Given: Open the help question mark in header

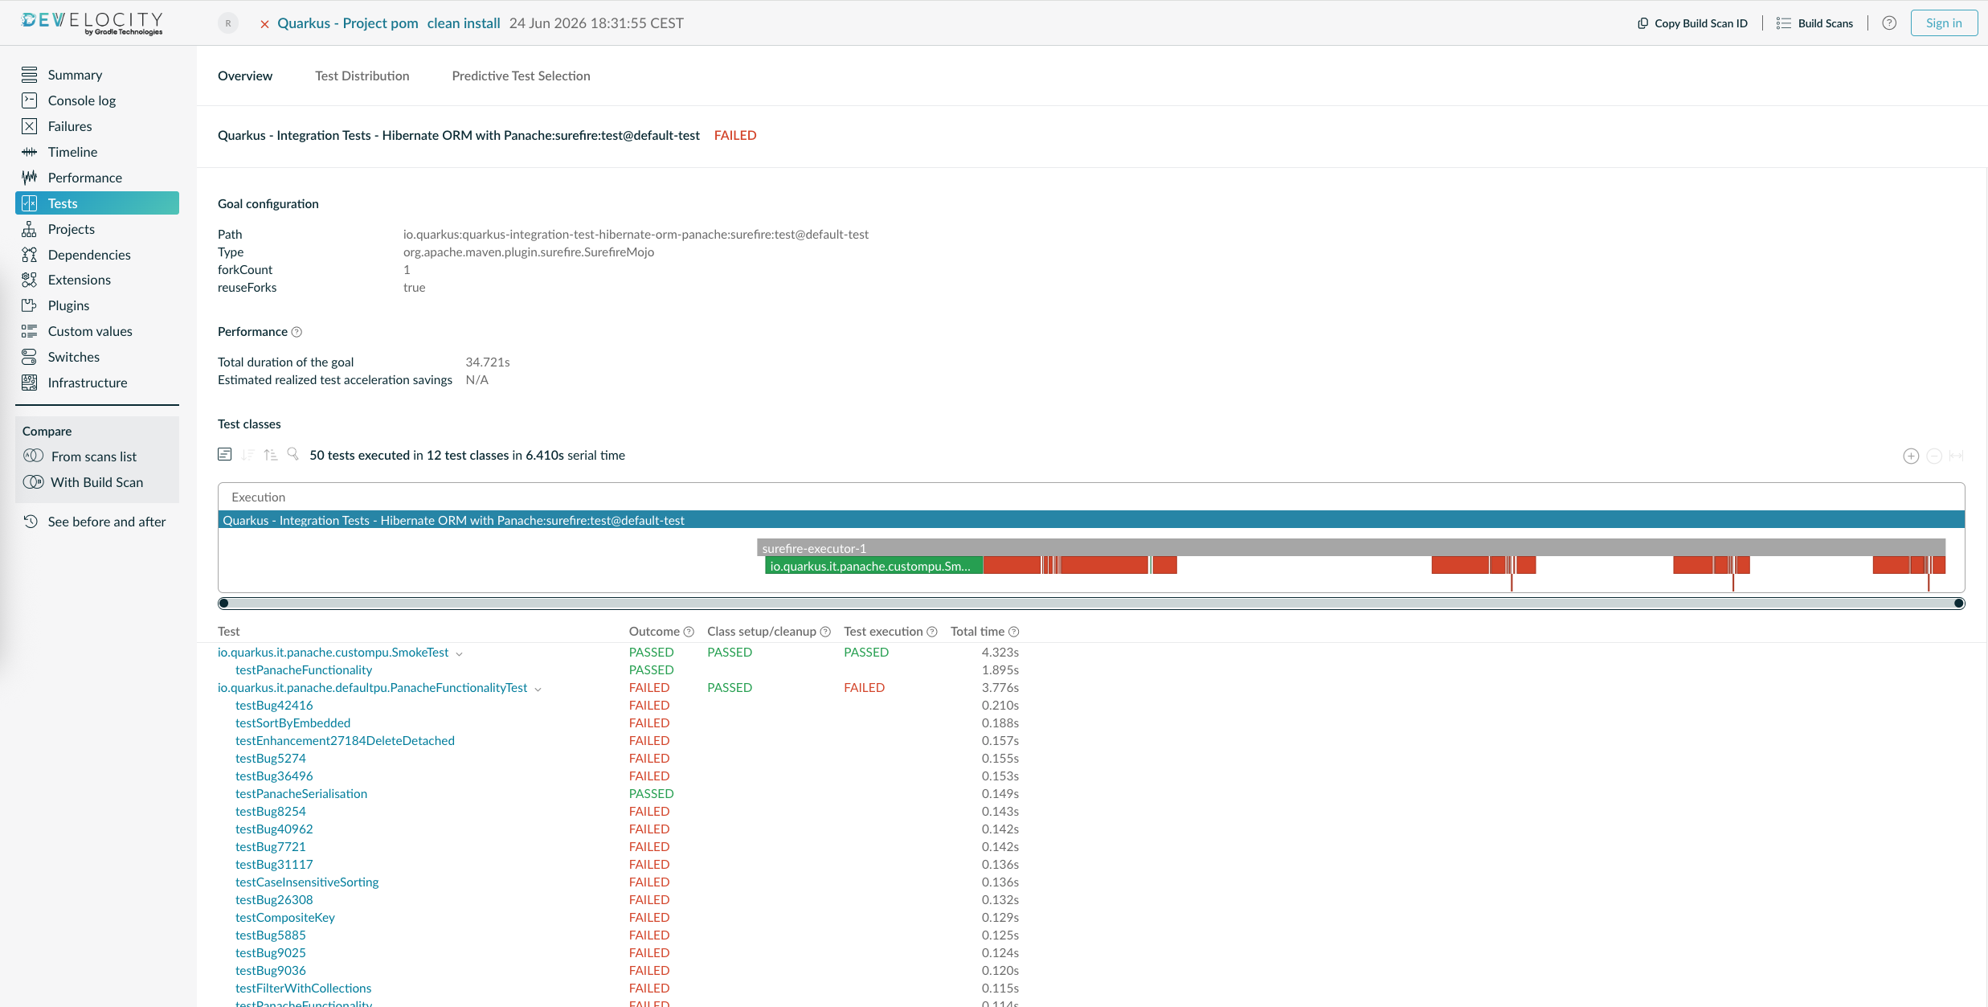Looking at the screenshot, I should pyautogui.click(x=1889, y=23).
